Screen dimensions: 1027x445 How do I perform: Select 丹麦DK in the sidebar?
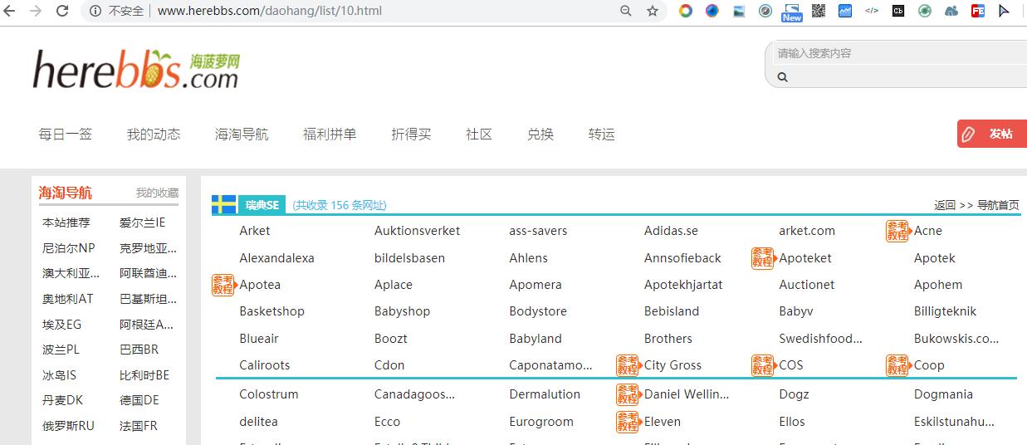(63, 400)
